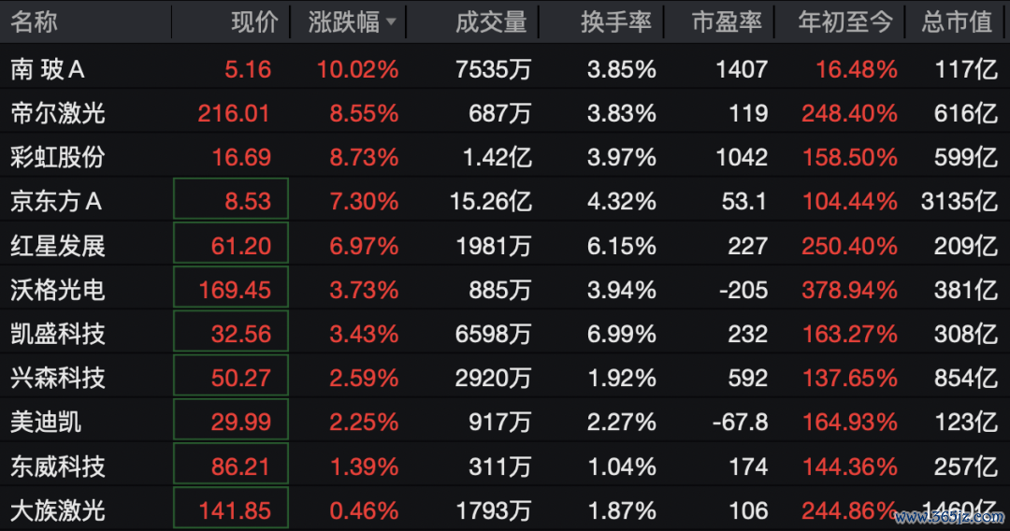
Task: Select the 帝尔激光 stock name
Action: click(x=58, y=113)
